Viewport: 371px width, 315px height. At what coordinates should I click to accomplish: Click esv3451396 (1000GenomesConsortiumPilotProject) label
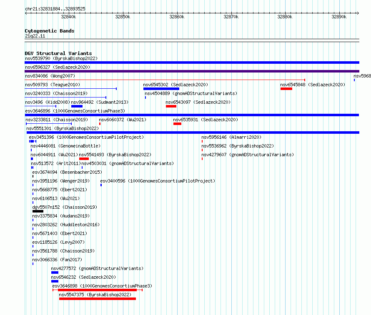point(86,137)
